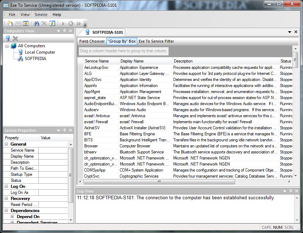
Task: Sort by Display Name column header
Action: tap(145, 61)
